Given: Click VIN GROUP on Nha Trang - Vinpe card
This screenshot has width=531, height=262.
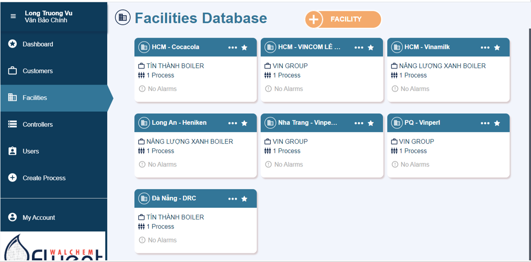Looking at the screenshot, I should point(290,141).
